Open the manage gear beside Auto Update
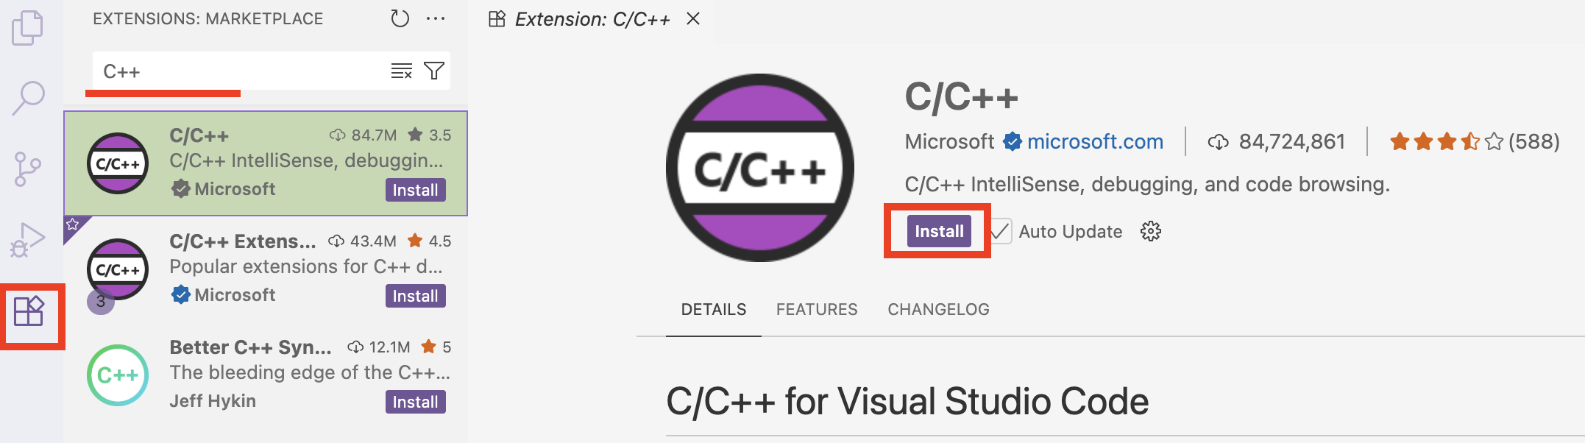This screenshot has width=1585, height=443. point(1151,231)
